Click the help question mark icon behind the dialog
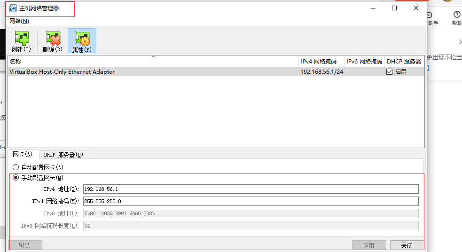 click(x=457, y=15)
